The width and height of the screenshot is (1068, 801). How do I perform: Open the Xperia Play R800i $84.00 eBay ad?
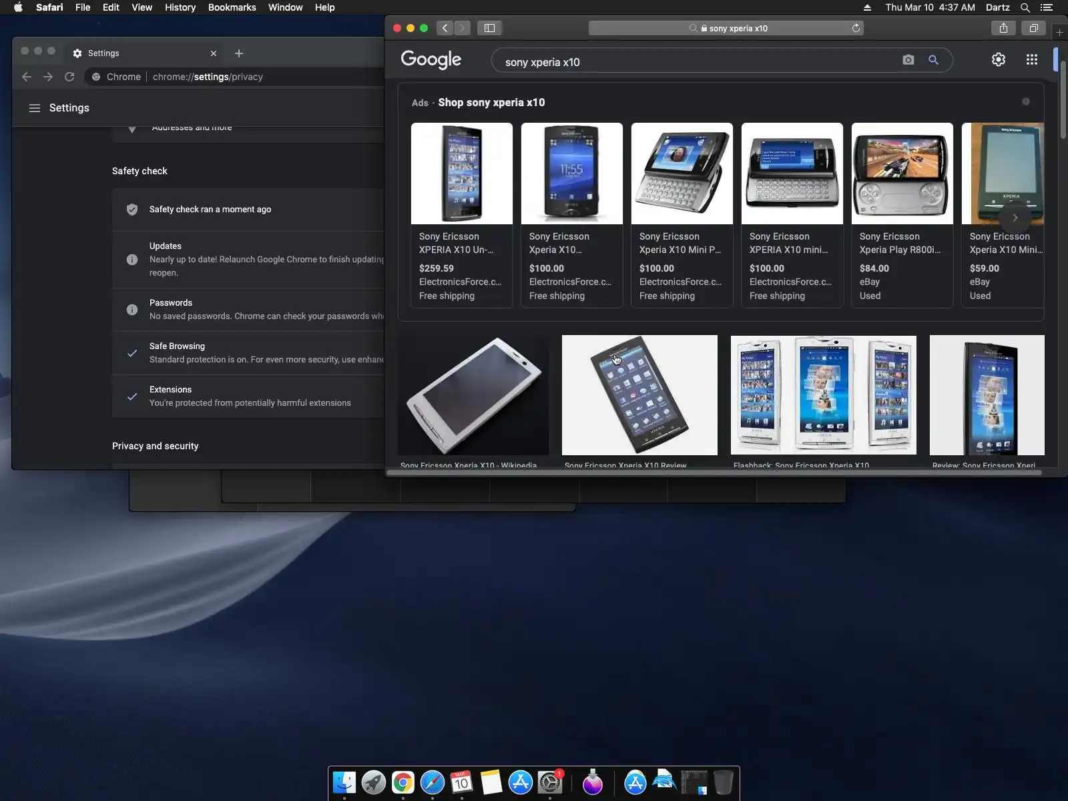pos(902,215)
